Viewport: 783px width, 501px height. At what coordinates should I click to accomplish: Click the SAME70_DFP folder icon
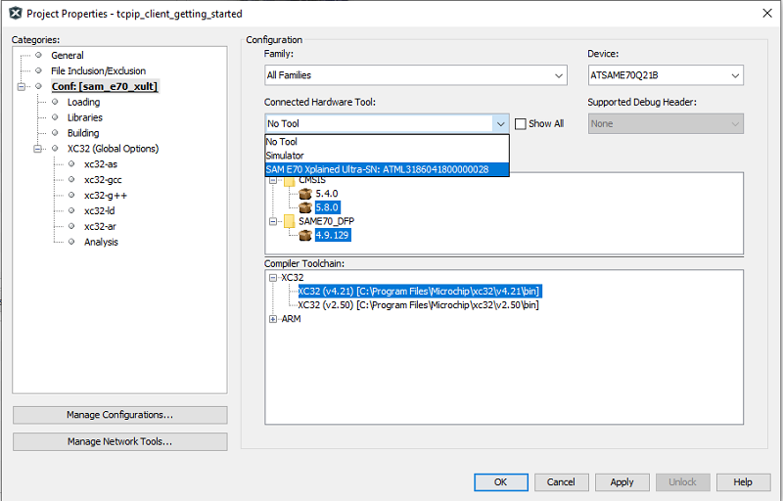(x=289, y=221)
